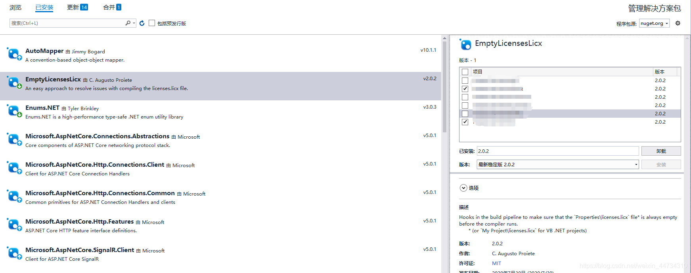
Task: Click the v10.1.1 version of AutoMapper
Action: click(428, 50)
